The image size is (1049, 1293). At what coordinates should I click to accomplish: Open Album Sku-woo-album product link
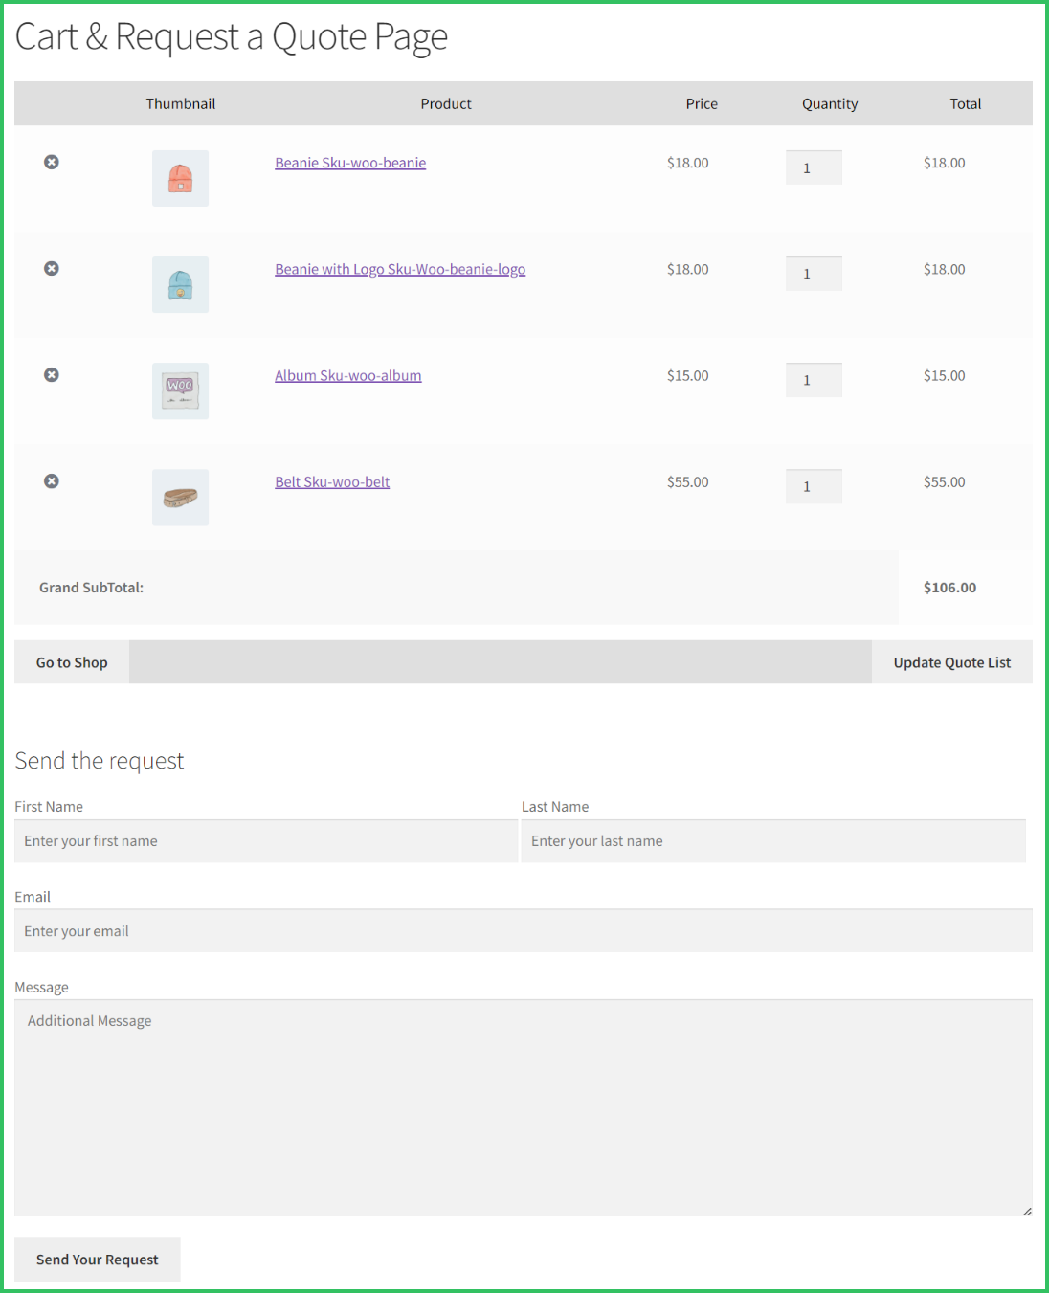click(x=348, y=375)
